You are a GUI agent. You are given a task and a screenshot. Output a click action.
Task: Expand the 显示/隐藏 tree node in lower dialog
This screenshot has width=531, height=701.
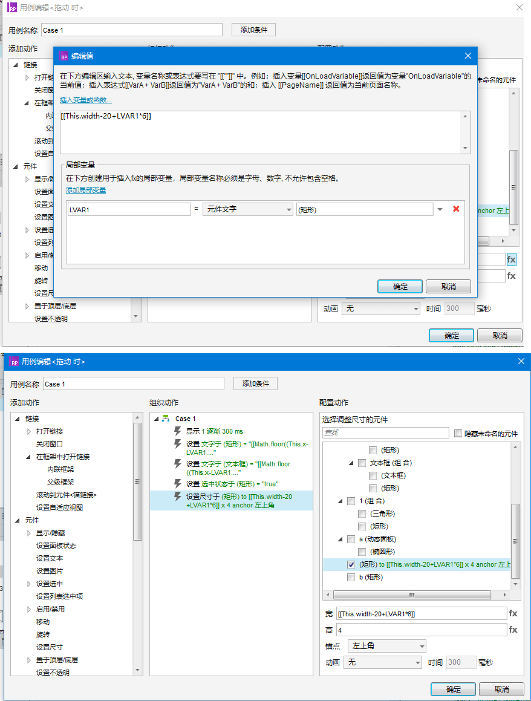(x=29, y=533)
